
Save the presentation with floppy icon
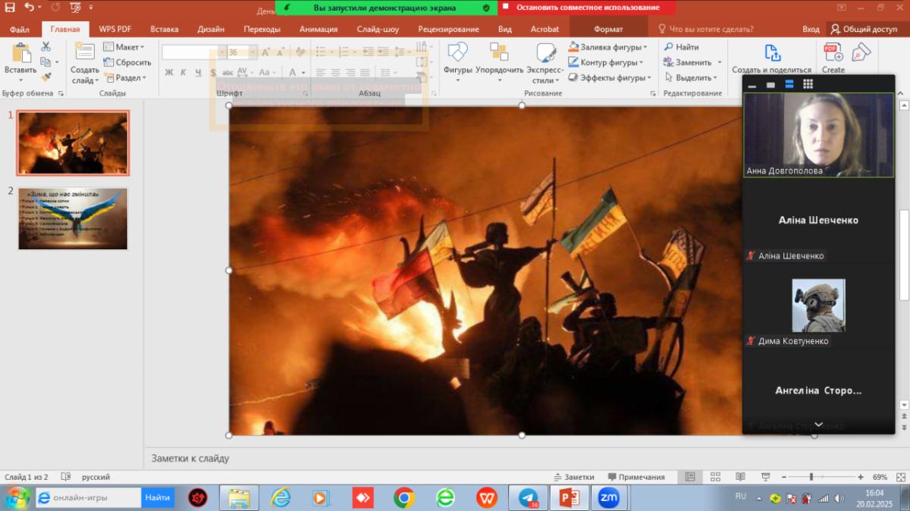click(x=10, y=8)
